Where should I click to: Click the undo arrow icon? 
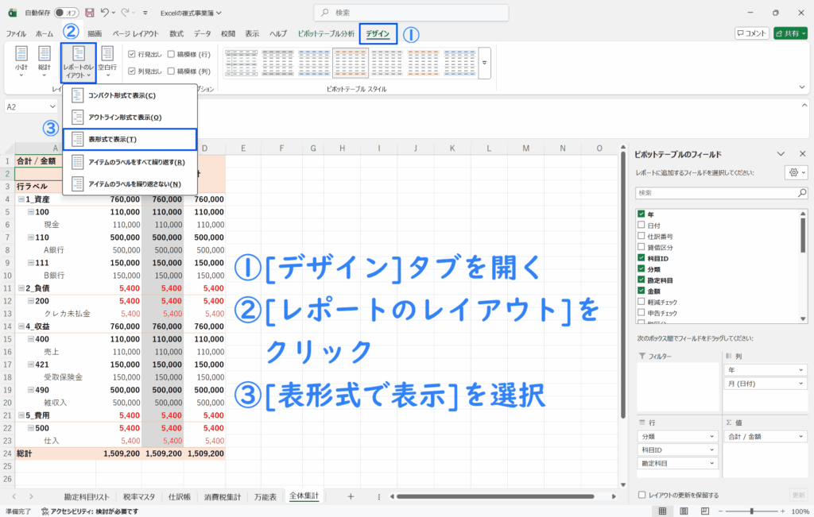pyautogui.click(x=105, y=13)
